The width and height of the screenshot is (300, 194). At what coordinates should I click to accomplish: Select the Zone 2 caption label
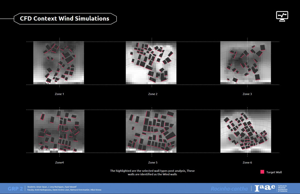point(153,94)
